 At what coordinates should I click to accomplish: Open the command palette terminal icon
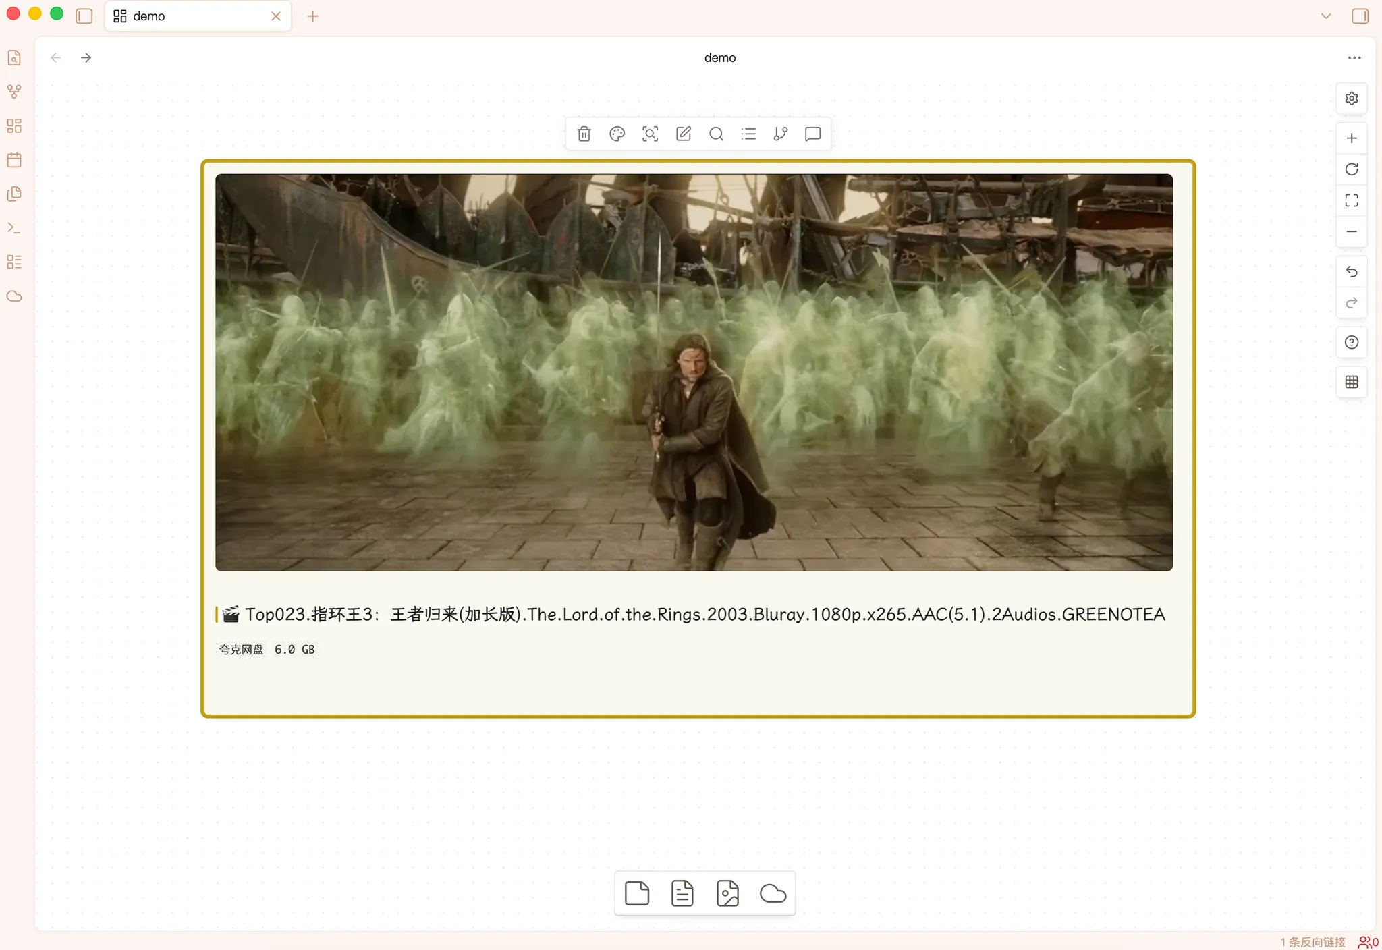(14, 228)
